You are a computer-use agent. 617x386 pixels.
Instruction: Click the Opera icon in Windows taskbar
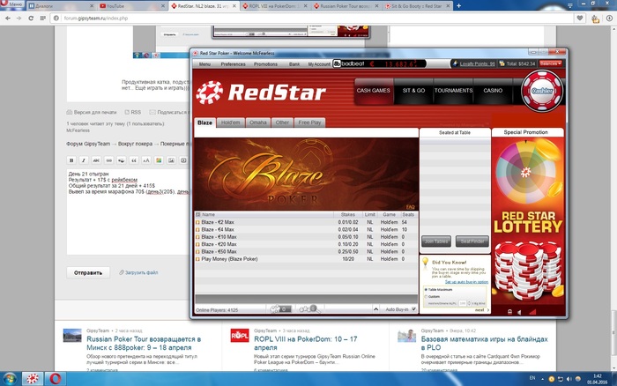(x=56, y=379)
